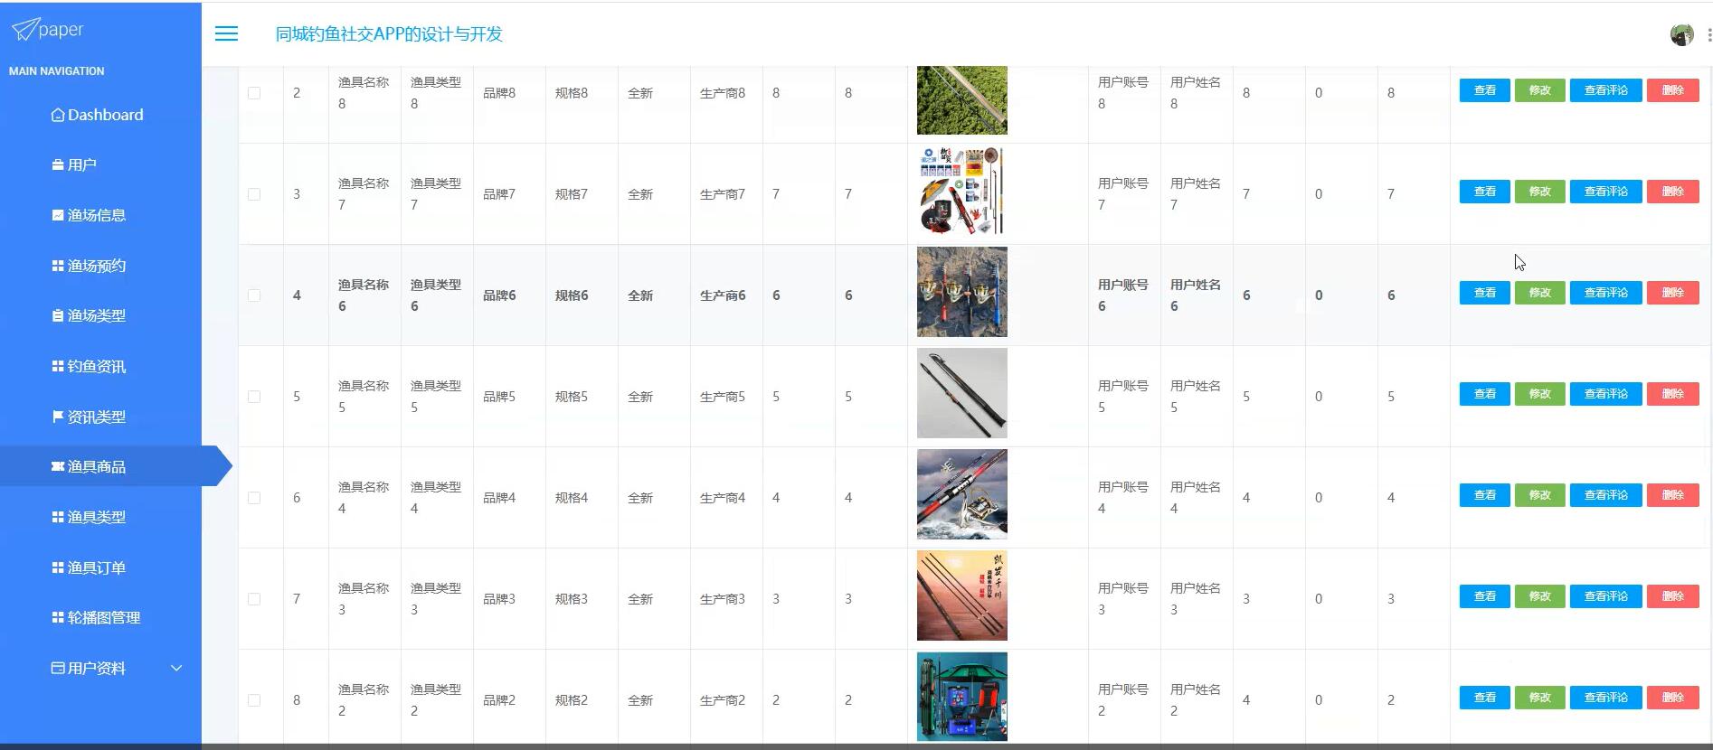
Task: Open the umbrella set image for 渔具名称2
Action: click(961, 697)
